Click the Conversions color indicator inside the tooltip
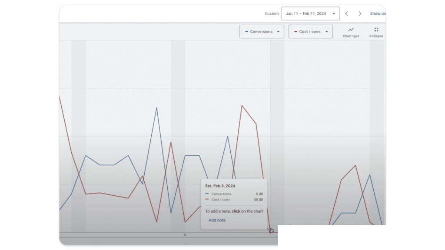Image resolution: width=445 pixels, height=250 pixels. coord(207,194)
